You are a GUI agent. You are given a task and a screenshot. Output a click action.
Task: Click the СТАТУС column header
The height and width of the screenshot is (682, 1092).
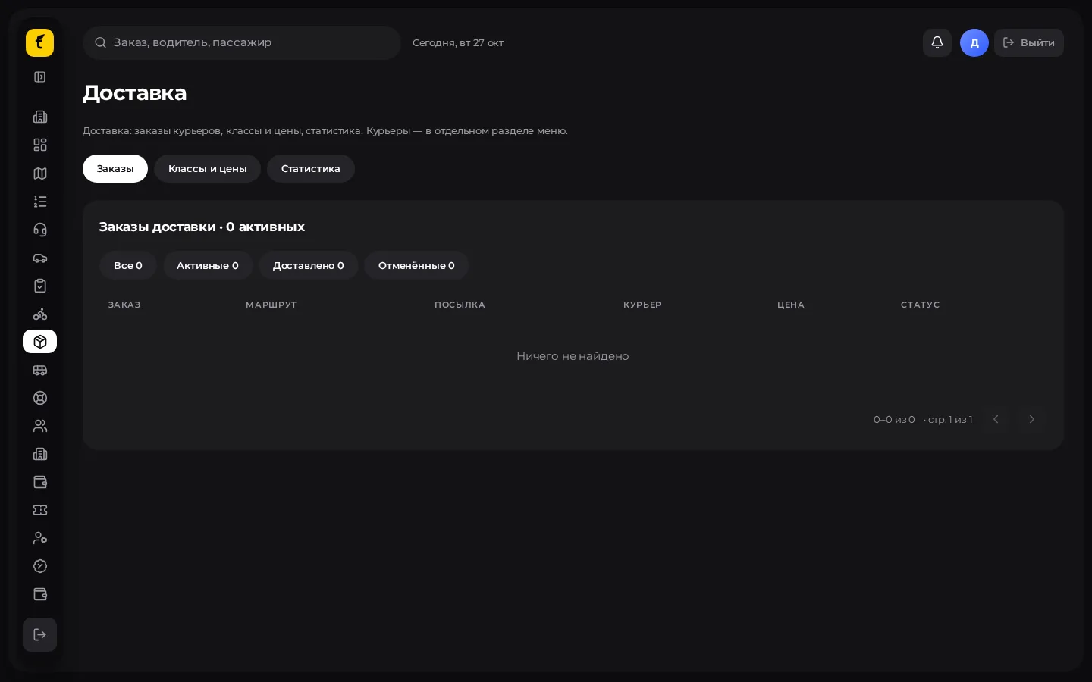click(x=921, y=305)
